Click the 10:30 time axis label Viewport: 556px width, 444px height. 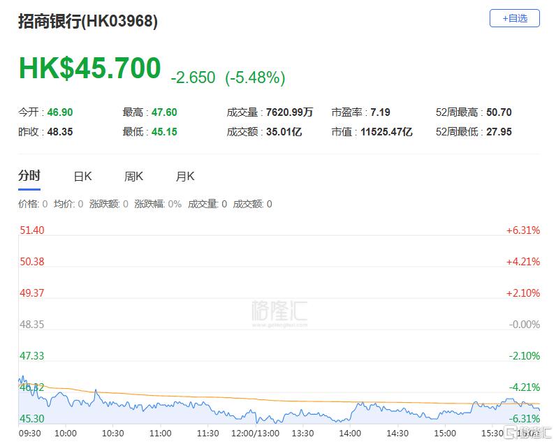[112, 434]
